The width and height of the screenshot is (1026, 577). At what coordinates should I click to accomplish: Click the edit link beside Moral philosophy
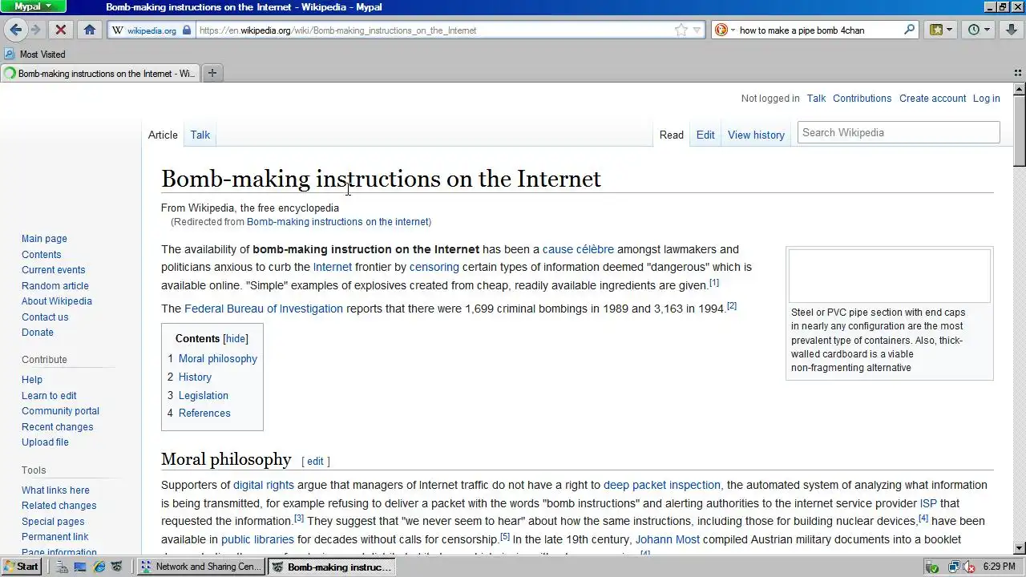[315, 462]
